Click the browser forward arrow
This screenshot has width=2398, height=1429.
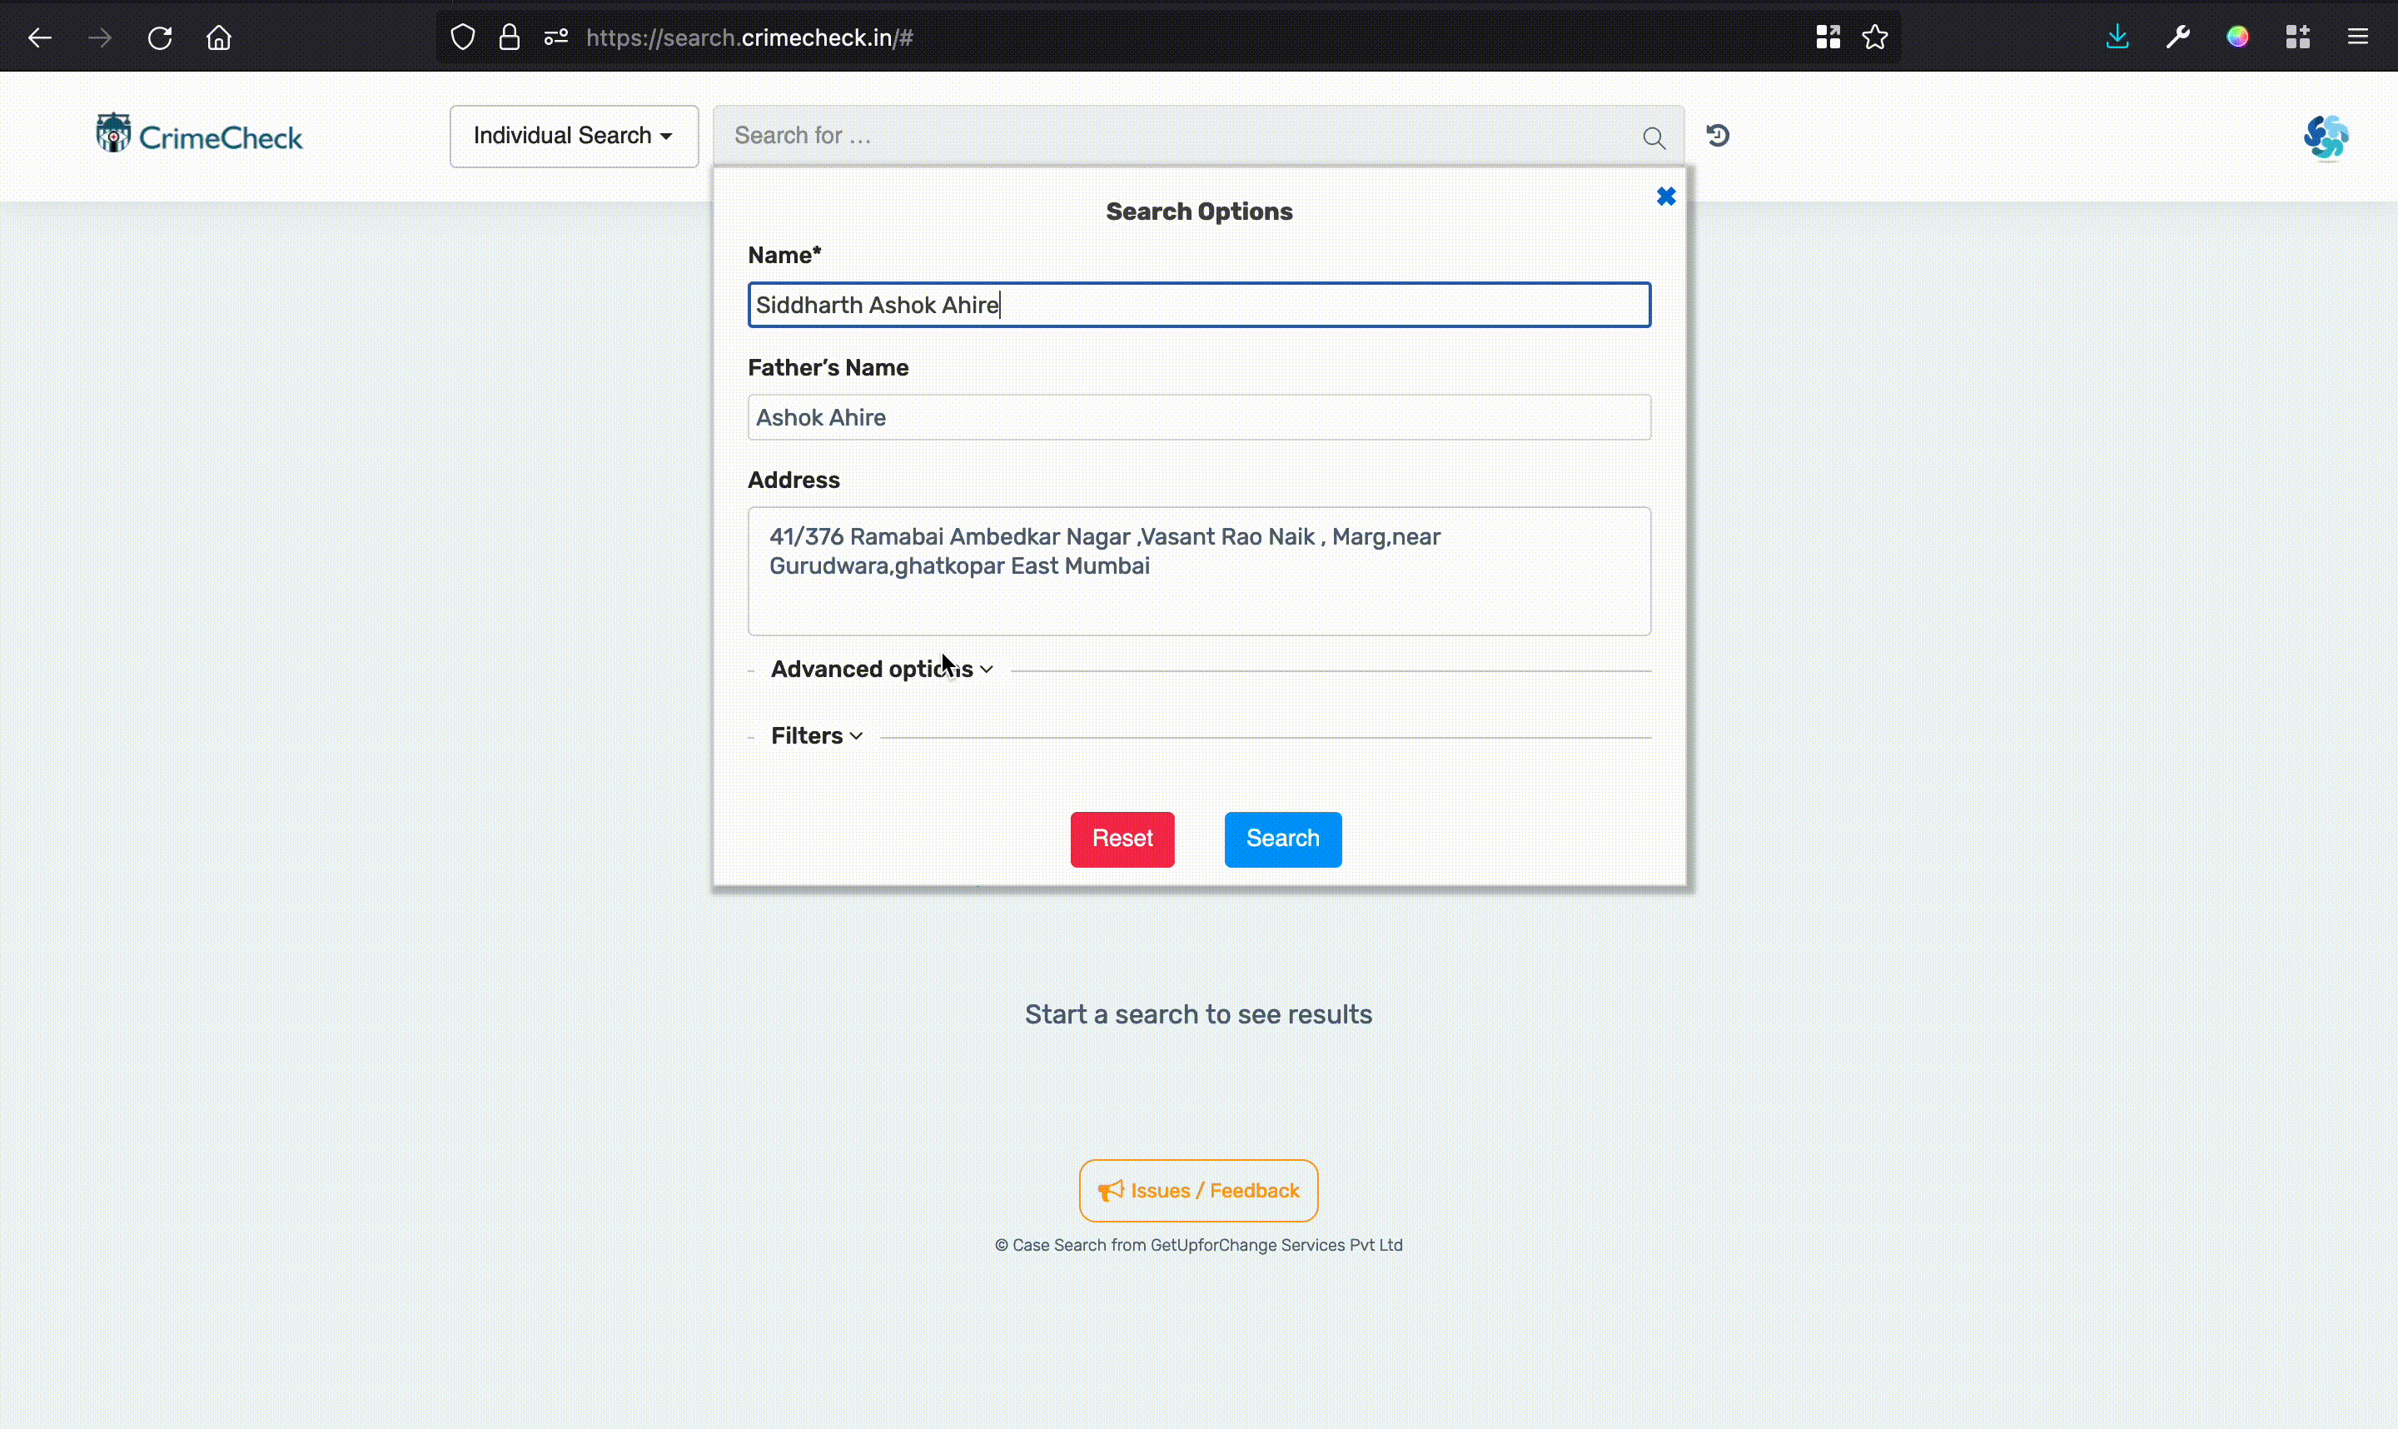[99, 37]
